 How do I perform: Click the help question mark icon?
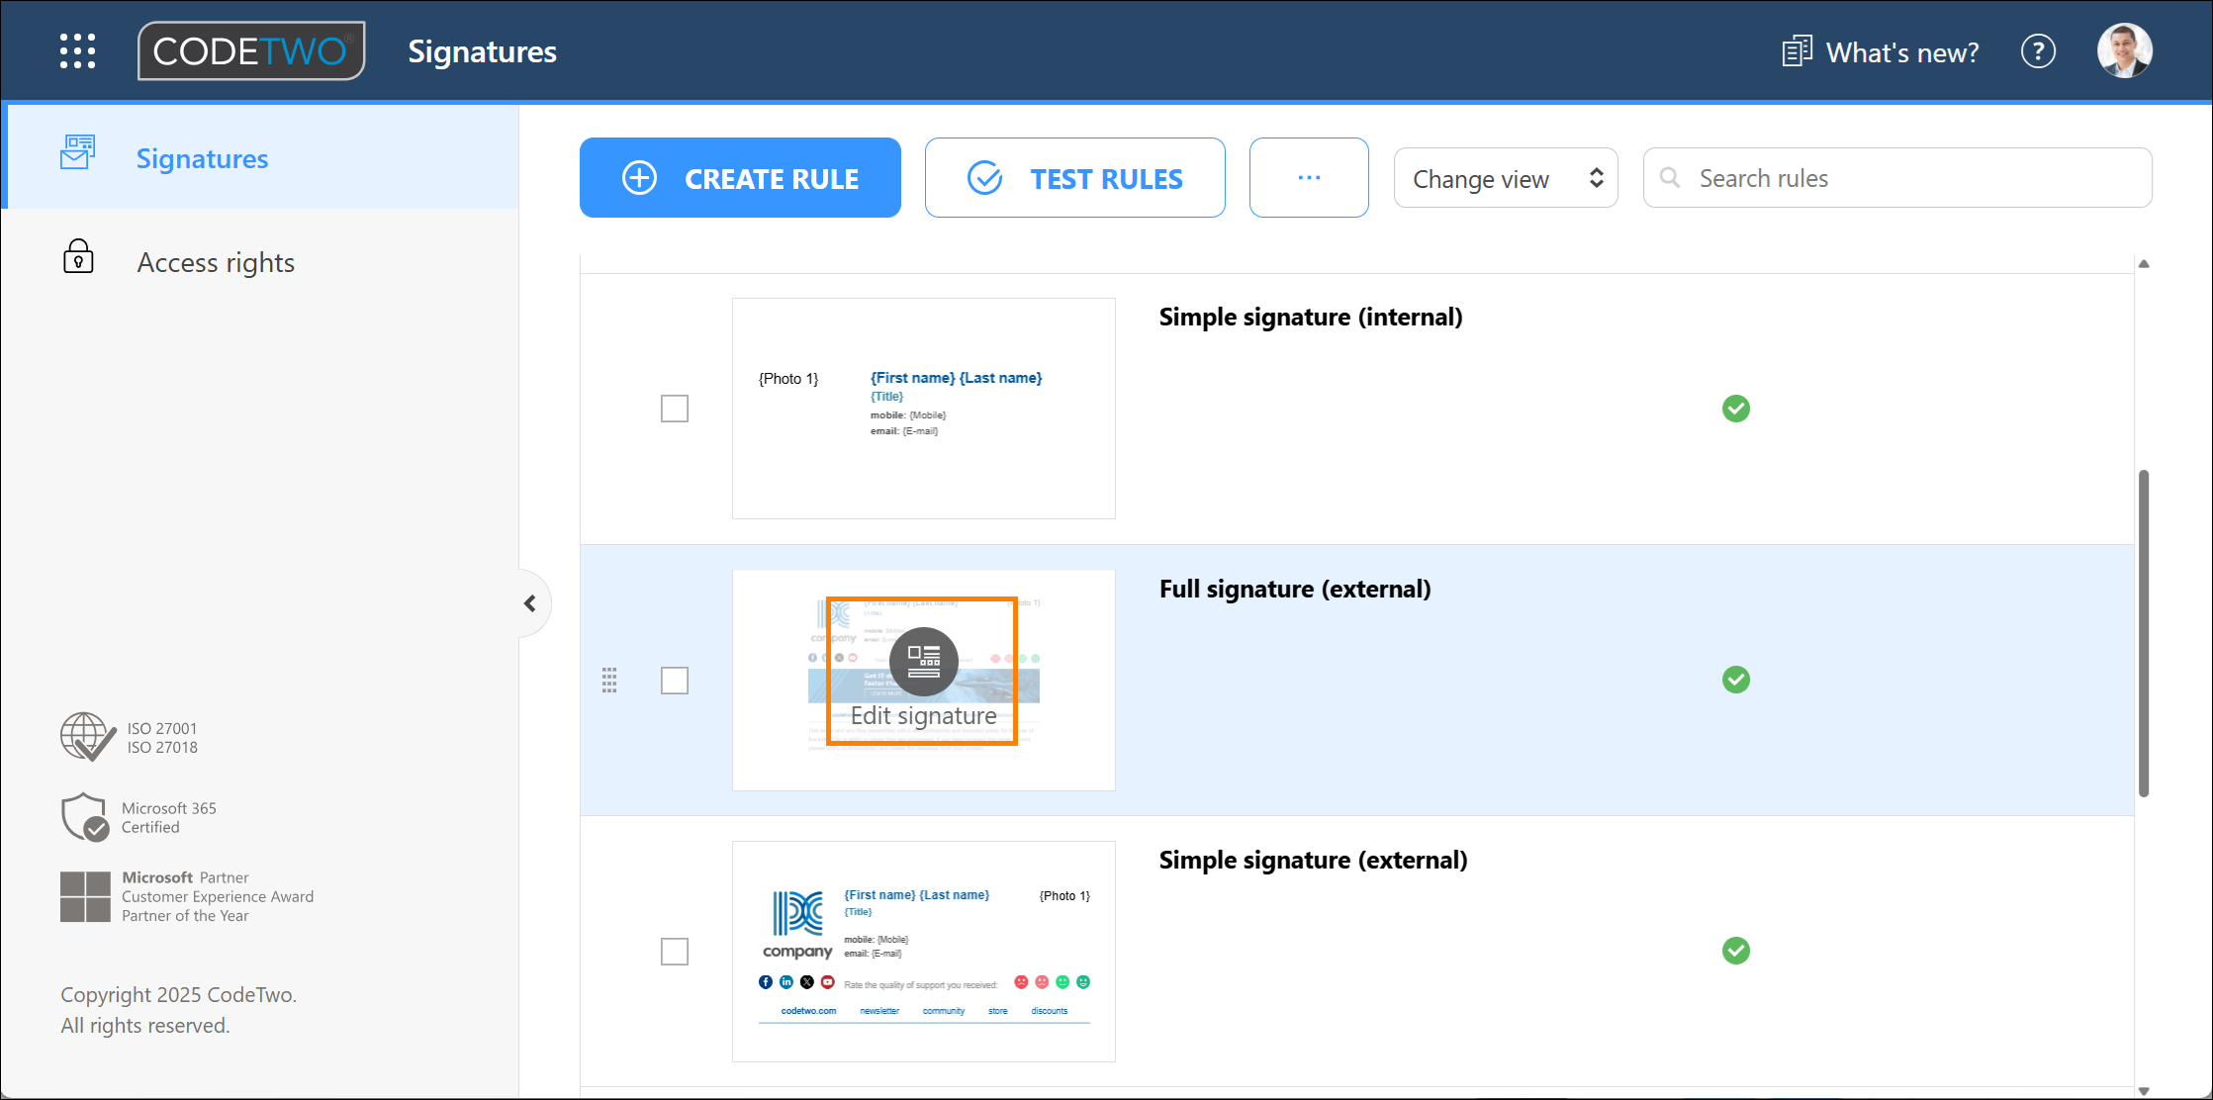[2039, 50]
